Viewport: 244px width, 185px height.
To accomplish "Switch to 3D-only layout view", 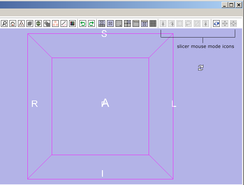I will click(110, 23).
